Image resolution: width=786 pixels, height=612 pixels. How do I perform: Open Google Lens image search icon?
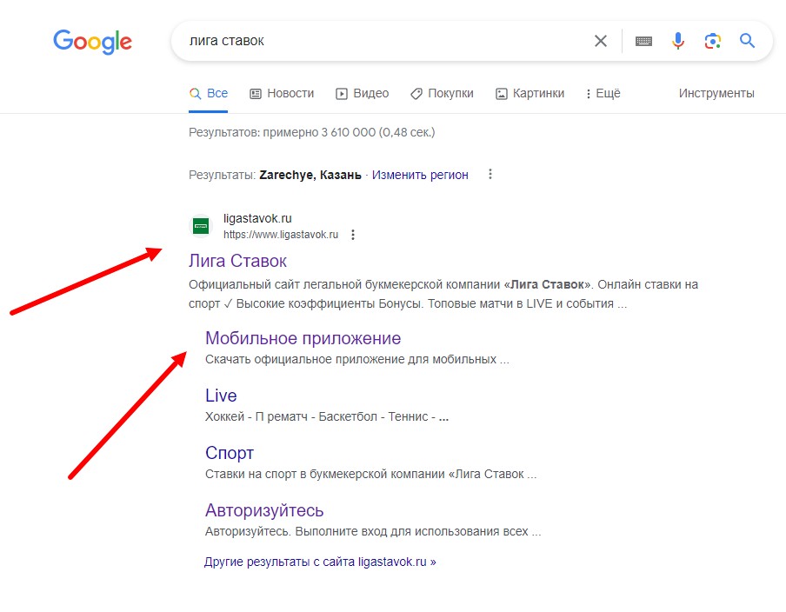point(712,41)
